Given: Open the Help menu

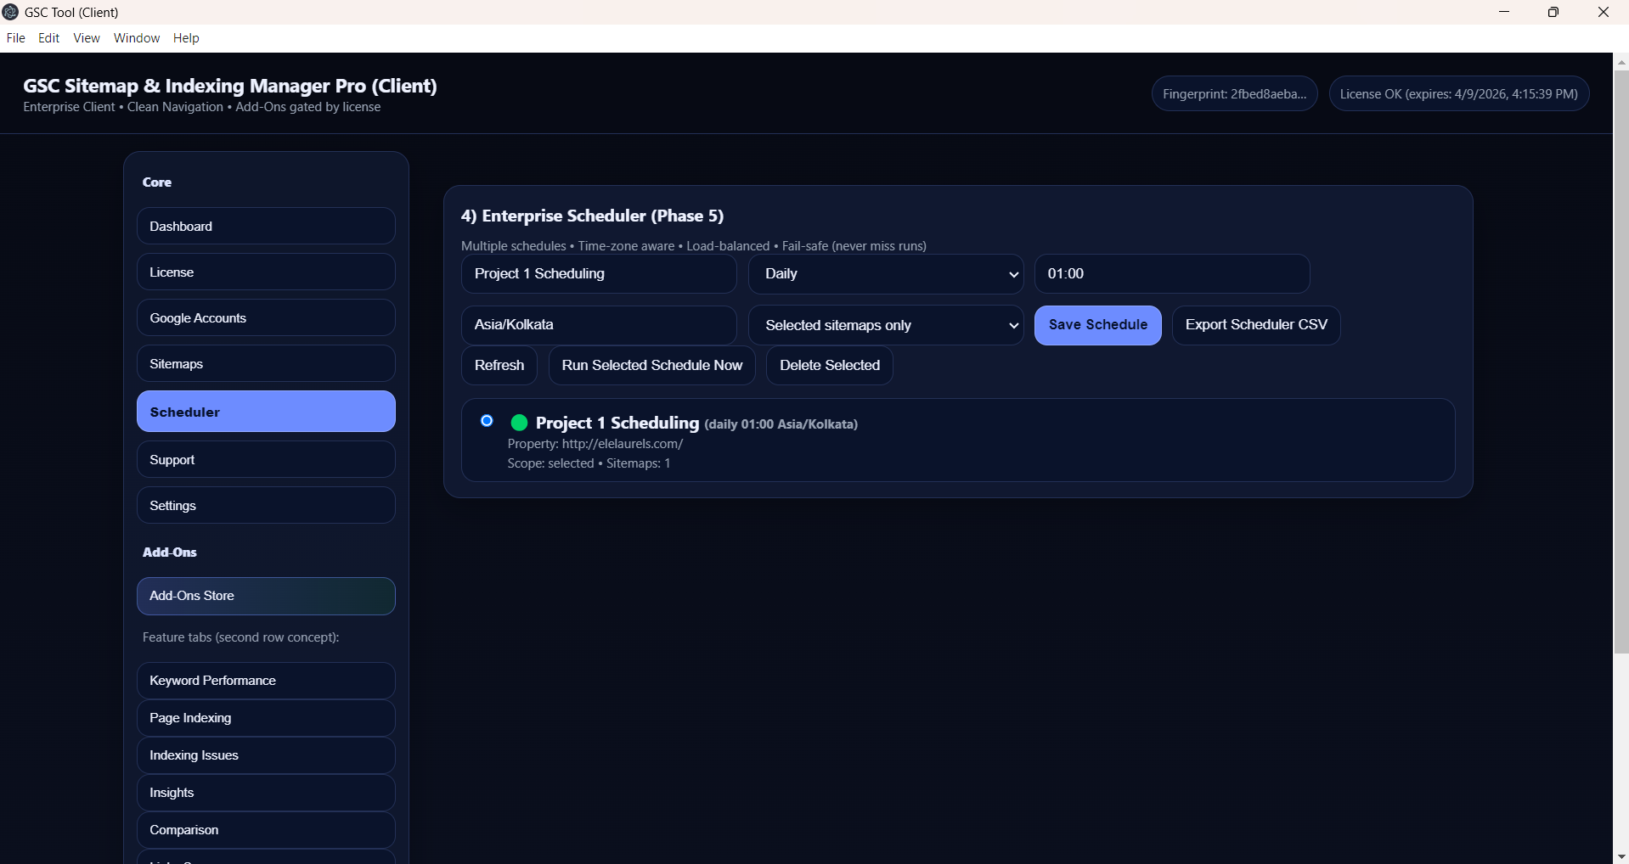Looking at the screenshot, I should point(186,38).
